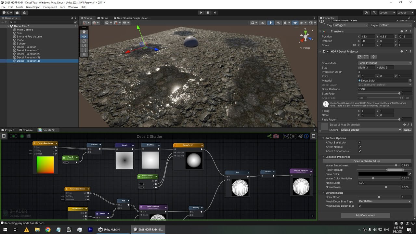The image size is (416, 234).
Task: Toggle Scene lighting lightbulb
Action: click(270, 23)
